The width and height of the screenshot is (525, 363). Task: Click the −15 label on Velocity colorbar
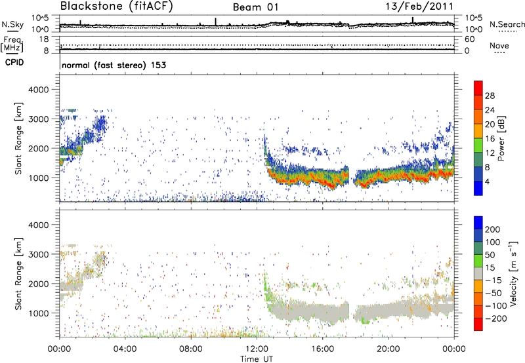coord(493,280)
